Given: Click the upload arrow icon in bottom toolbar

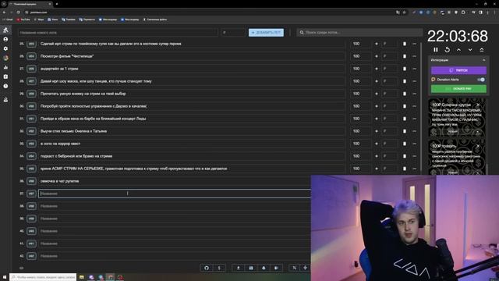Looking at the screenshot, I should tap(238, 268).
